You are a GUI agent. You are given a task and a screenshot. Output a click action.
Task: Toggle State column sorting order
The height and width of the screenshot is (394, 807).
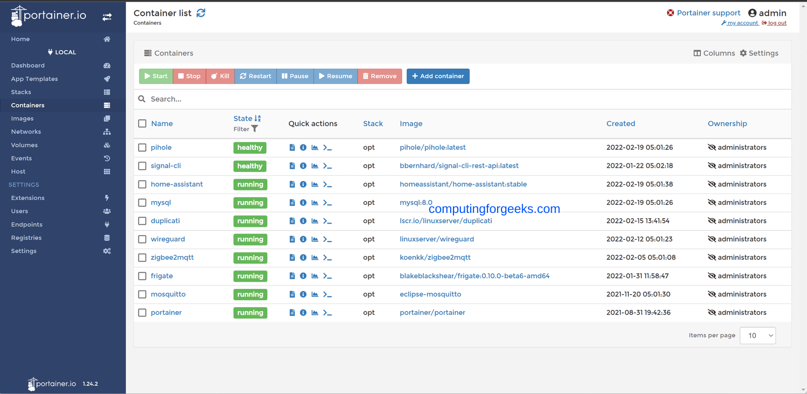(257, 118)
